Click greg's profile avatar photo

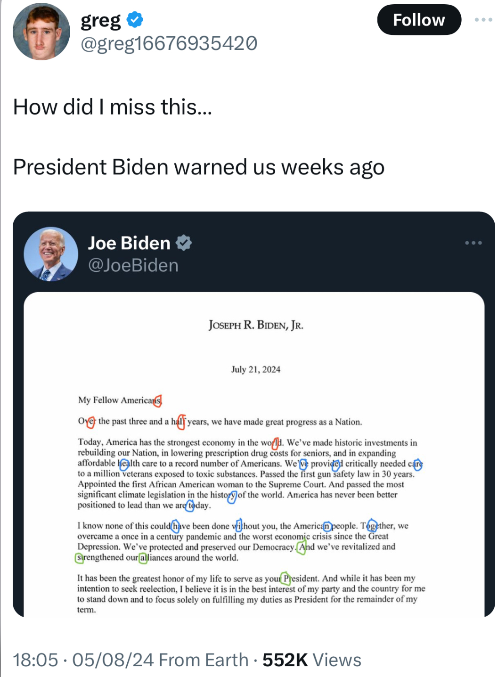pyautogui.click(x=41, y=32)
